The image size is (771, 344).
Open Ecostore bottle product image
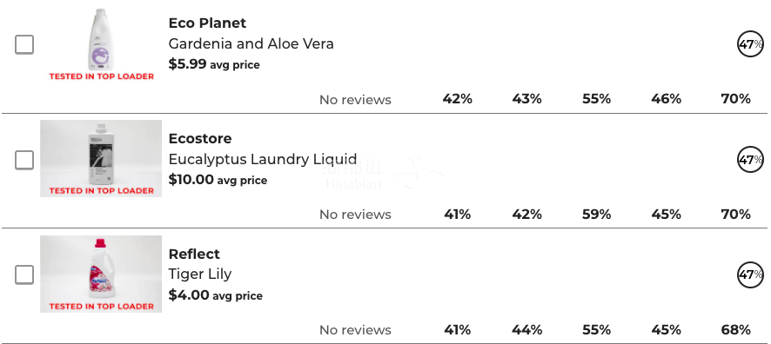(101, 158)
